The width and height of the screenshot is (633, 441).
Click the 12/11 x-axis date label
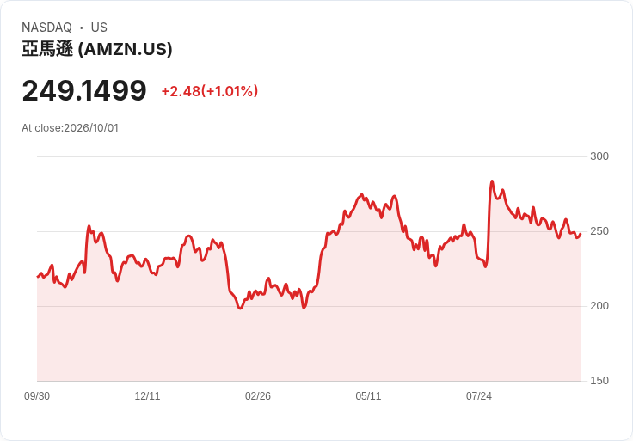pyautogui.click(x=147, y=396)
